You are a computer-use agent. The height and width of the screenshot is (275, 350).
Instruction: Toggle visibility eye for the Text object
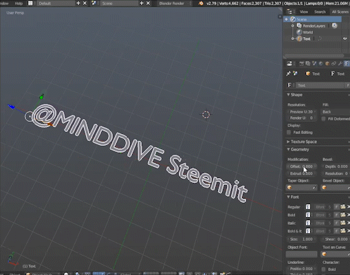tap(345, 38)
